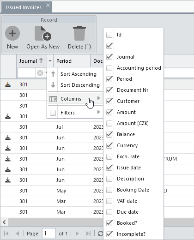194x240 pixels.
Task: Choose Sort Descending menu item
Action: tap(75, 85)
